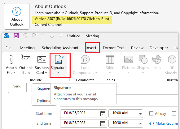This screenshot has height=129, width=180.
Task: Open the File tab
Action: pos(8,48)
